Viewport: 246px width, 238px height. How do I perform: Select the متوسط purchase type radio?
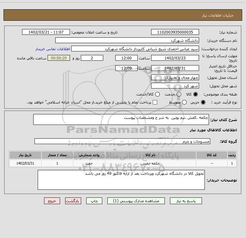pyautogui.click(x=184, y=102)
